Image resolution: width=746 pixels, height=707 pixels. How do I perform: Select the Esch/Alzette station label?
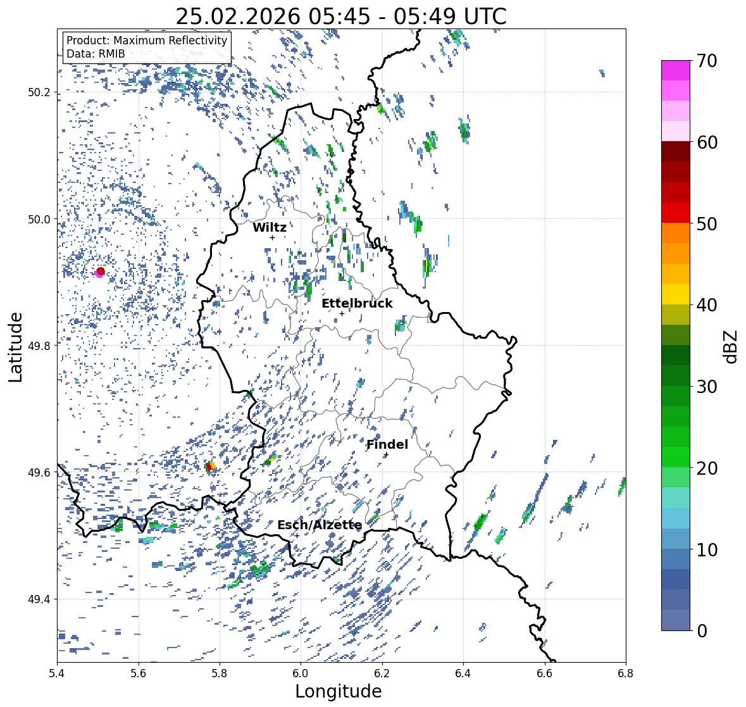(320, 525)
